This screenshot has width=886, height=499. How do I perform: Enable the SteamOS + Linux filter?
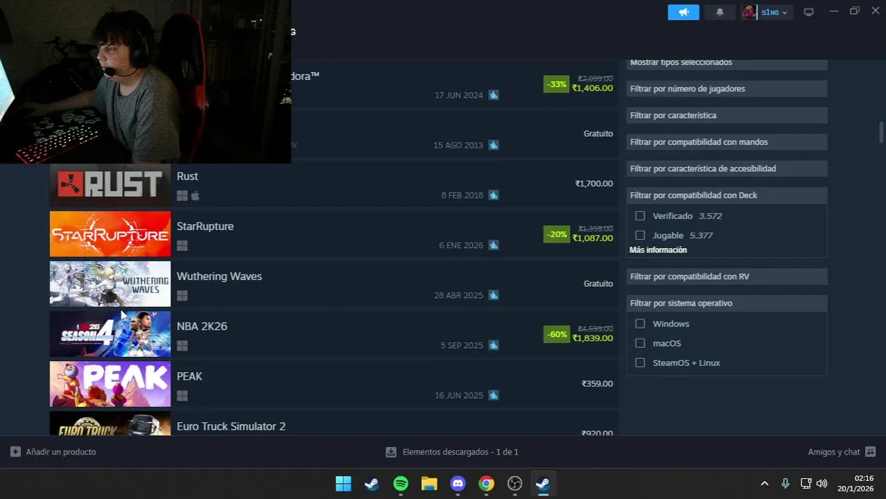point(640,362)
